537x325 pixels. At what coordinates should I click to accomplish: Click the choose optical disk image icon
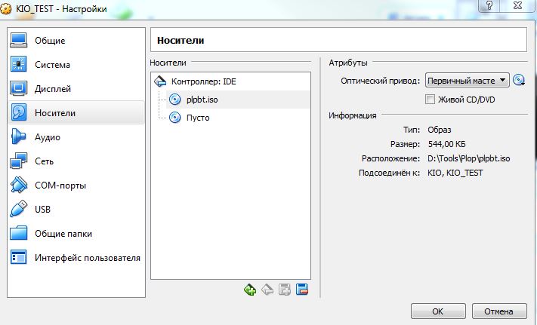point(518,81)
